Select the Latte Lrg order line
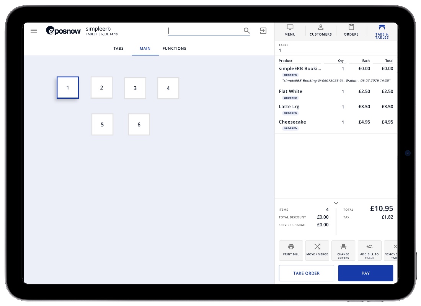Viewport: 421px width, 306px height. [336, 109]
